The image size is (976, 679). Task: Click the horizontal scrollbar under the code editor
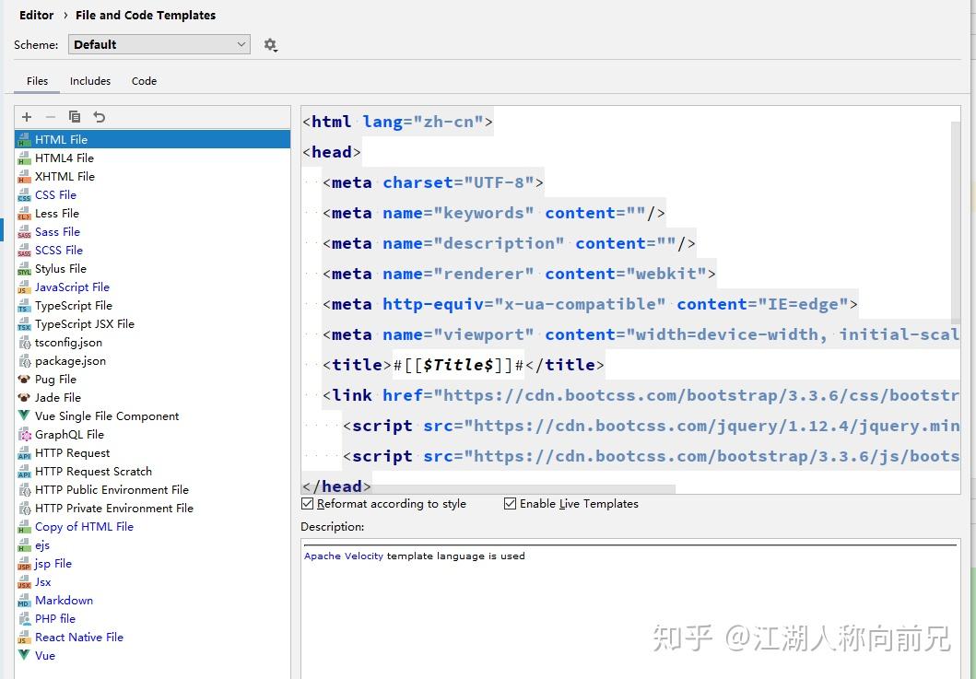[488, 489]
